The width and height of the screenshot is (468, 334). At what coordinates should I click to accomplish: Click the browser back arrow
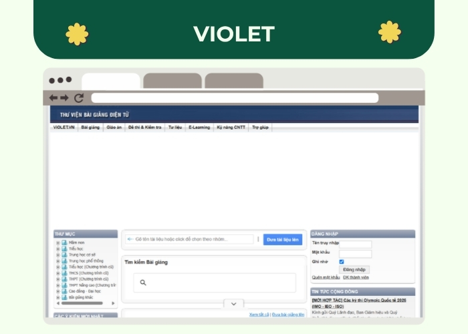53,98
